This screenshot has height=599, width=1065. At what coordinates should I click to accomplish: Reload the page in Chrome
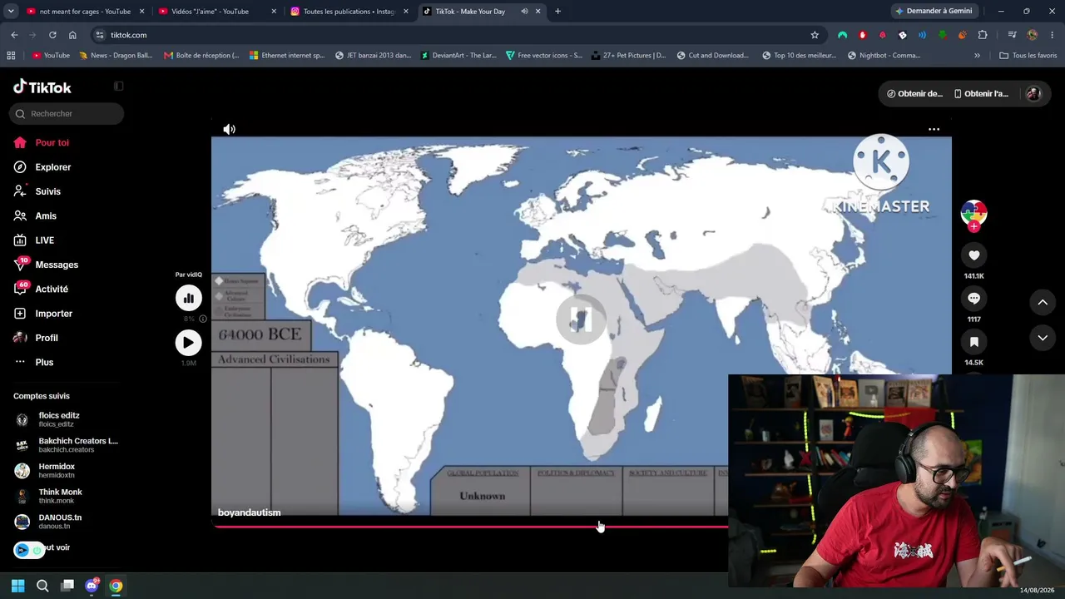(52, 35)
